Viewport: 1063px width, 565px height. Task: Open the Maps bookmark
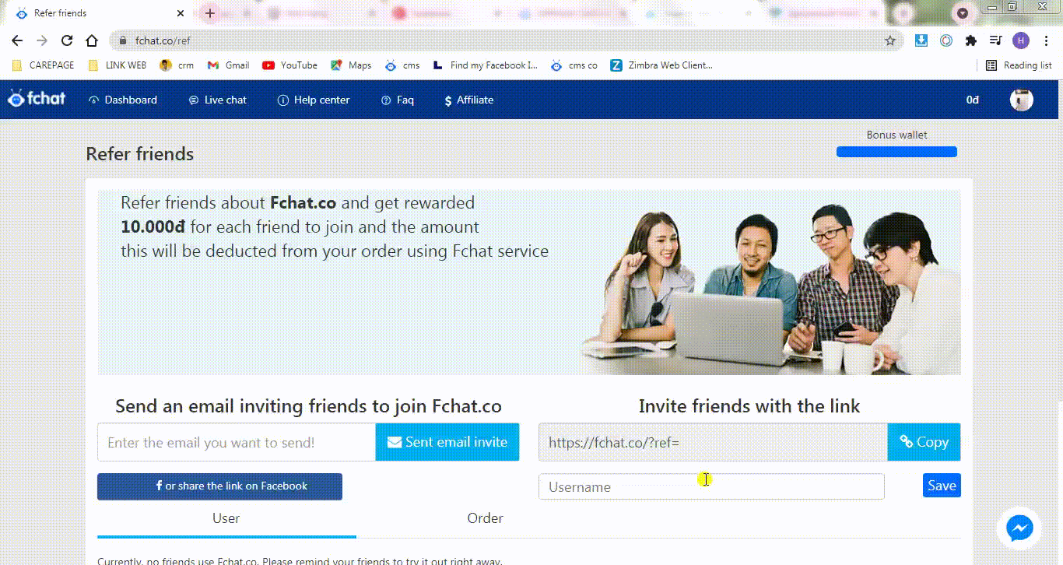(x=351, y=65)
